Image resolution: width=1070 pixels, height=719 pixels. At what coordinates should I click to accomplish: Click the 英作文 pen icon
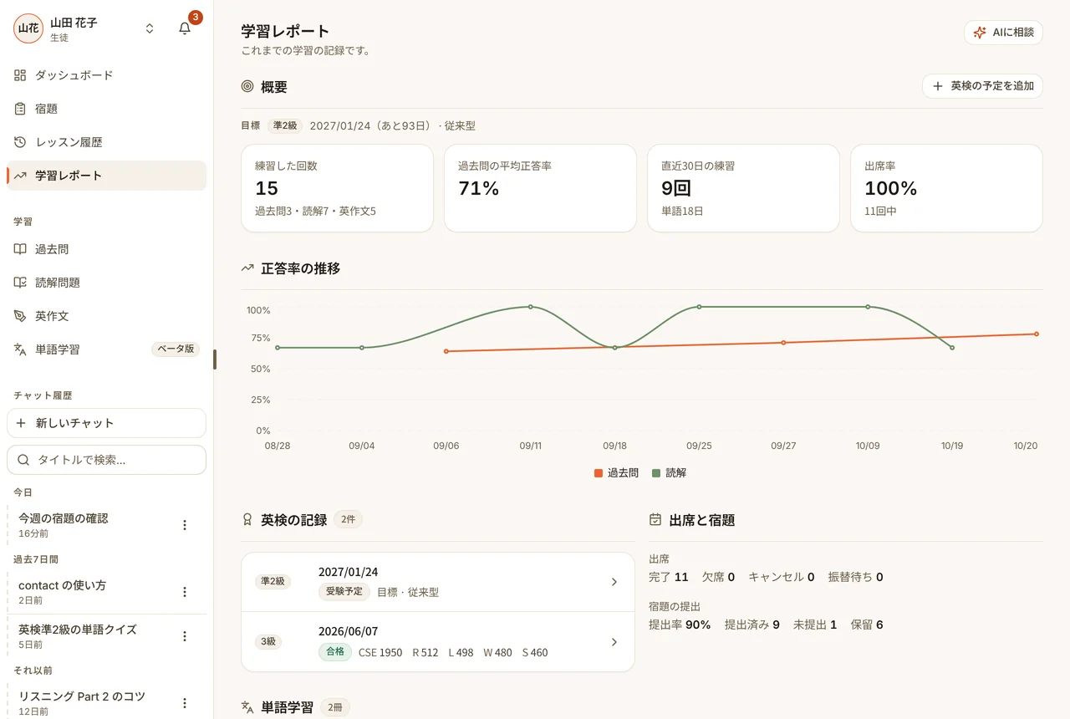(20, 316)
